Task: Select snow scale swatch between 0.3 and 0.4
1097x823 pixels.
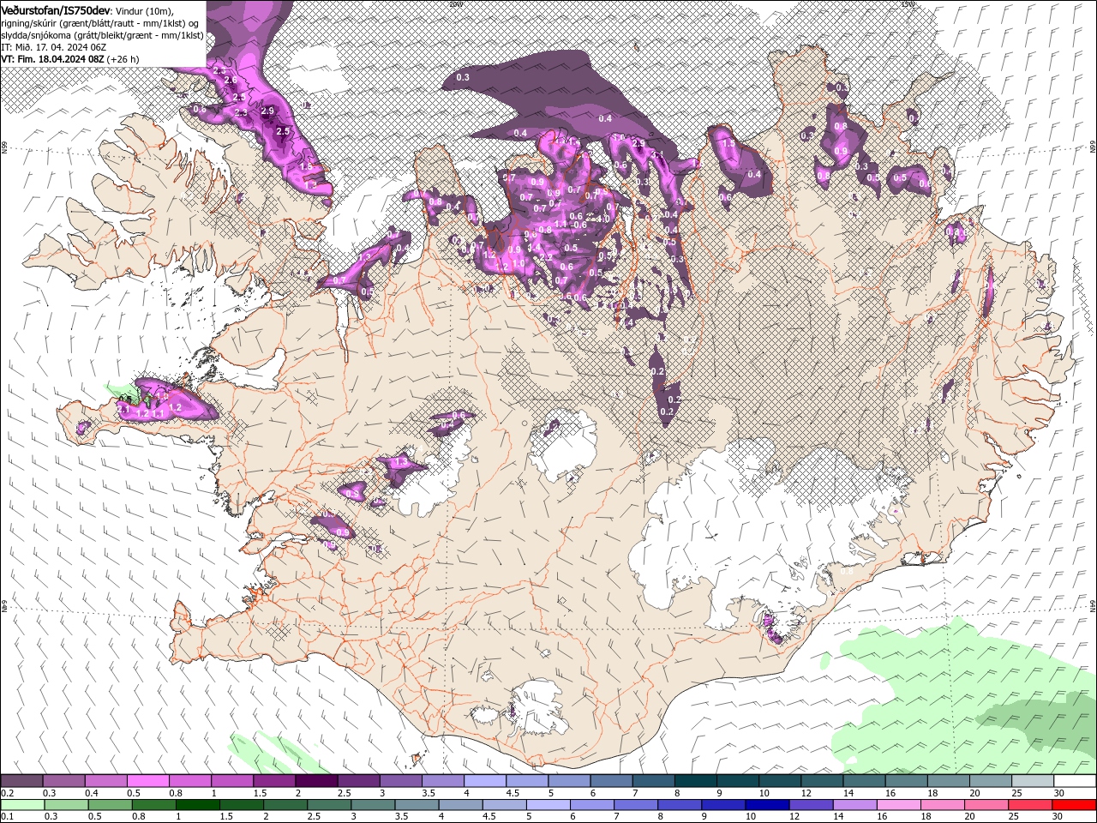Action: 64,781
